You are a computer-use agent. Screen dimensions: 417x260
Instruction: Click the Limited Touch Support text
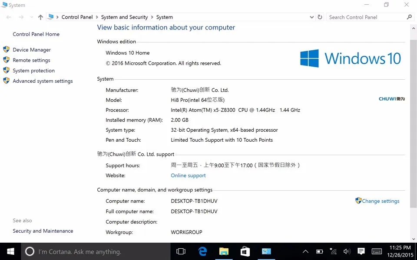click(222, 140)
